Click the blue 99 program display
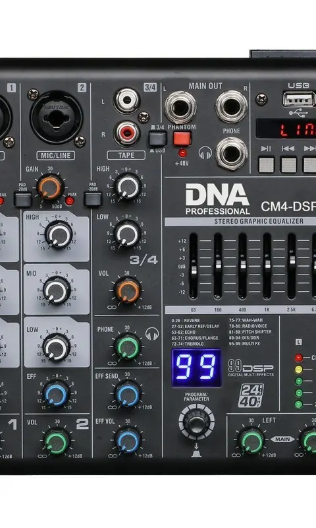 [196, 368]
